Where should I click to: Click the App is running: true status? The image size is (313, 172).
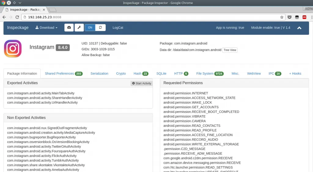[230, 28]
